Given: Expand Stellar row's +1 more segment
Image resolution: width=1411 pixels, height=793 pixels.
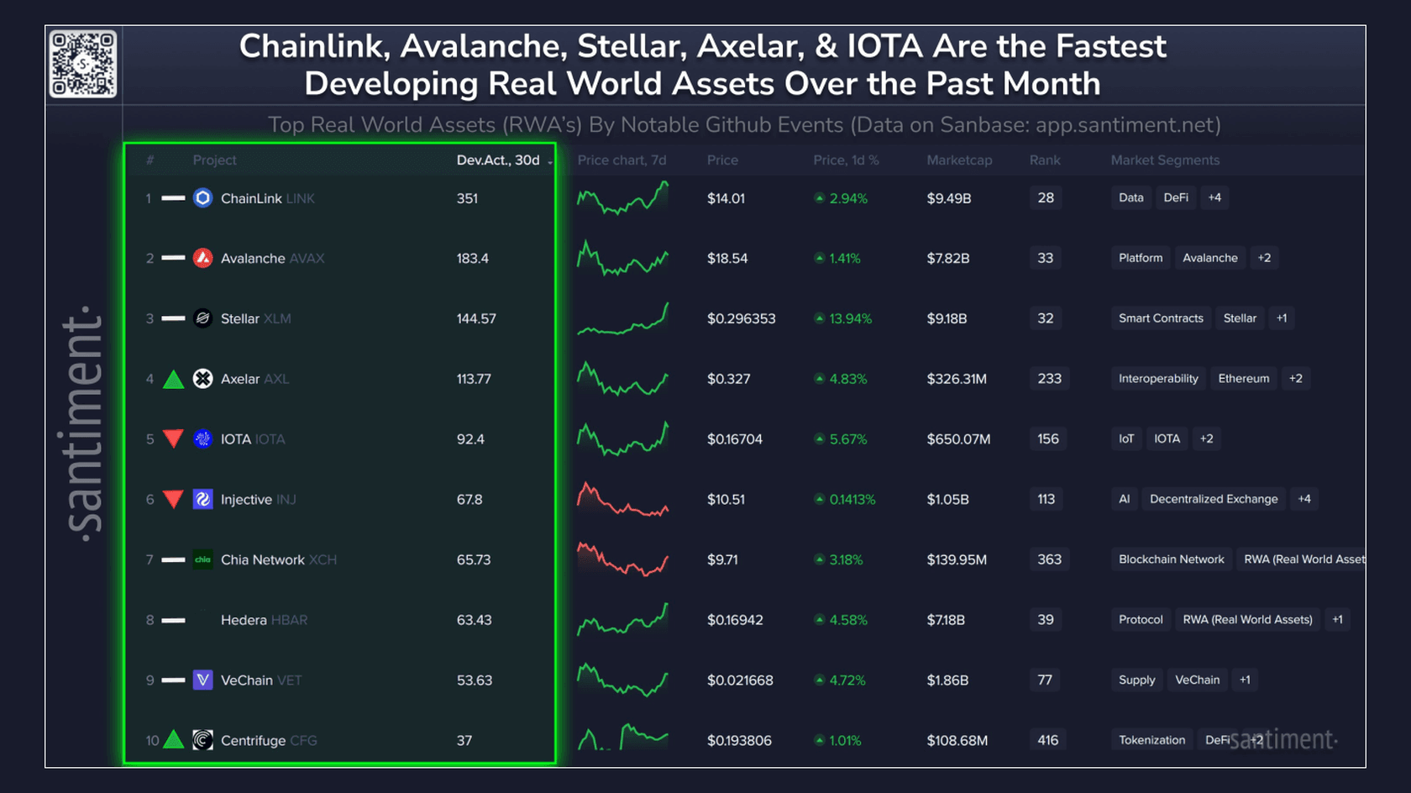Looking at the screenshot, I should pos(1282,318).
